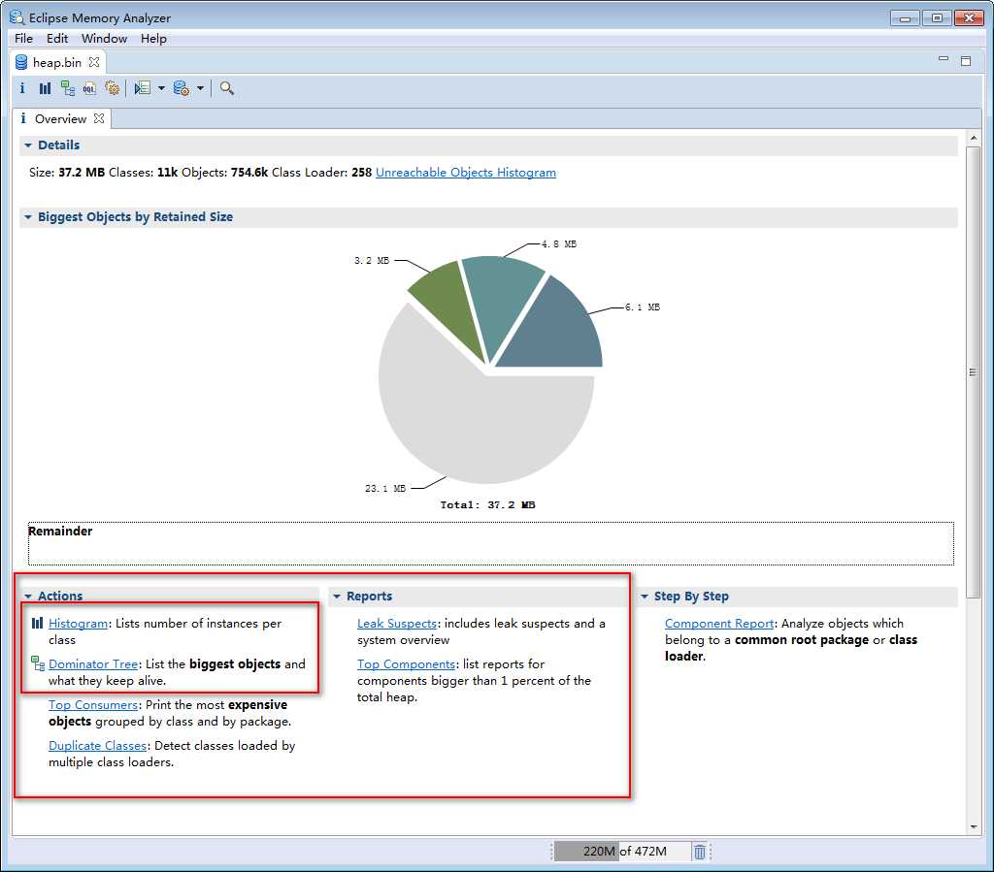Click the vertical scrollbar down arrow
The image size is (994, 872).
coord(973,826)
